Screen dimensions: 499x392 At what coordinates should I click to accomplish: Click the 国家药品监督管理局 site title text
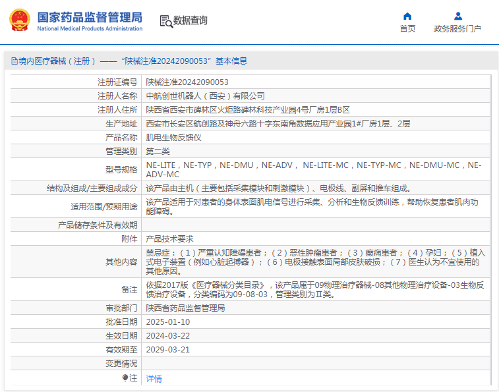pos(89,16)
